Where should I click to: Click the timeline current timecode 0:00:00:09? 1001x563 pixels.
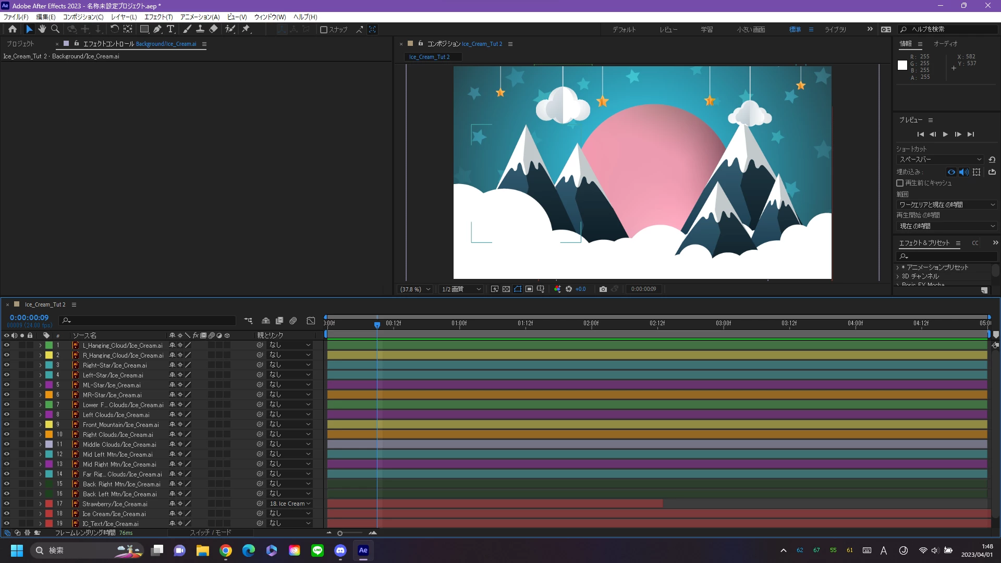tap(29, 317)
